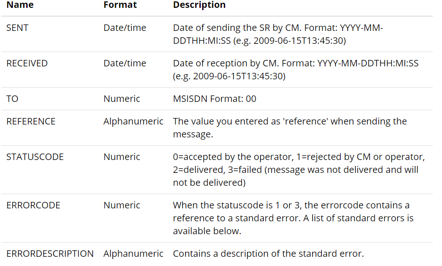Screen dimensions: 442x266
Task: Click Alphanumeric format in REFERENCE row
Action: click(134, 121)
